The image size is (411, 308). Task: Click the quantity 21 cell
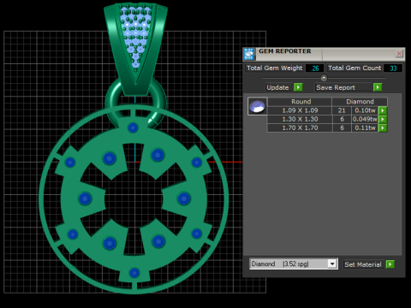(342, 110)
